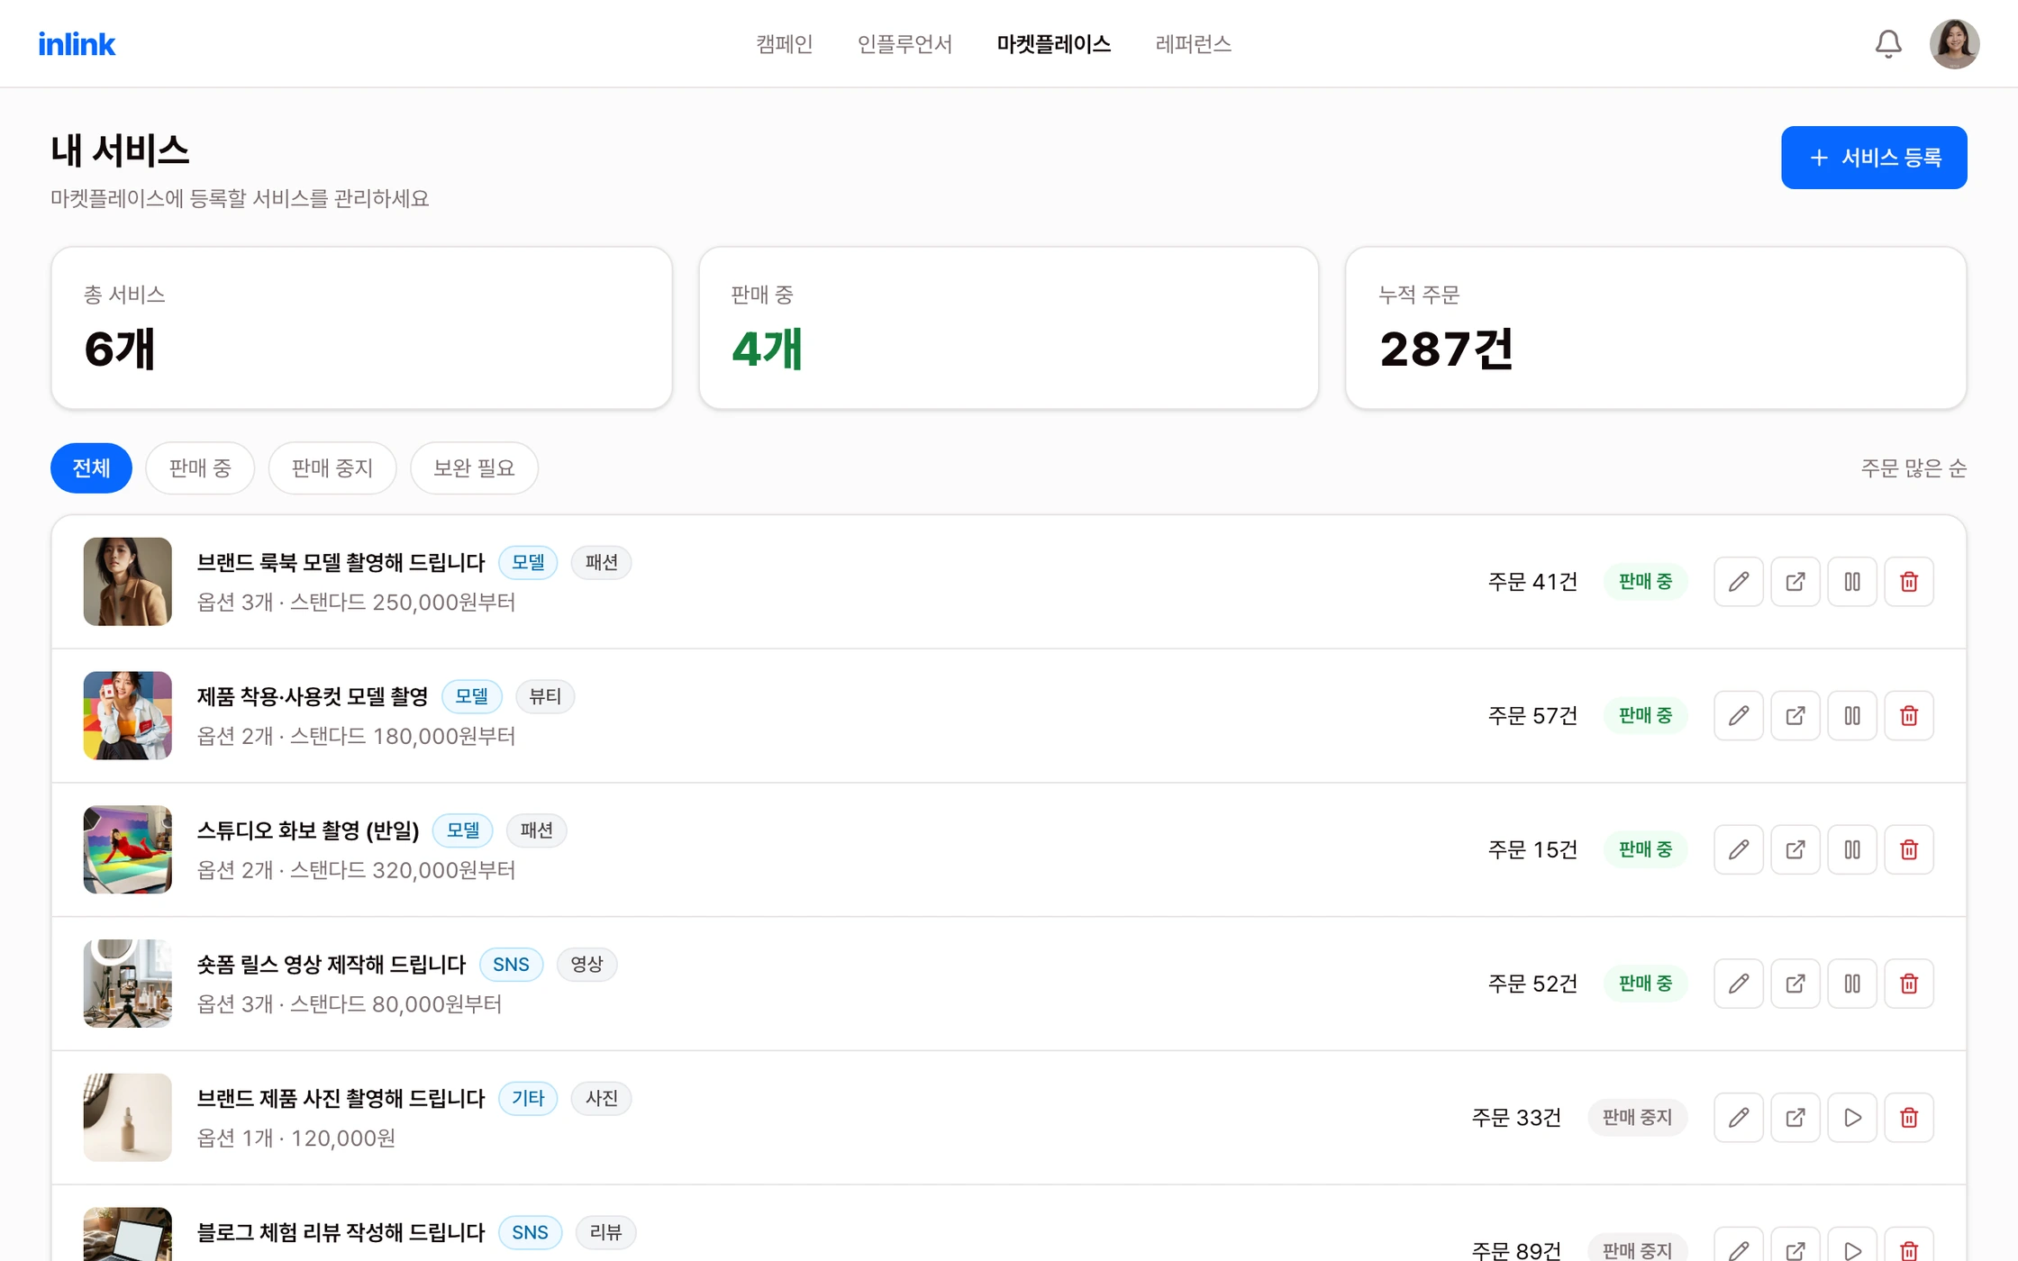Image resolution: width=2018 pixels, height=1261 pixels.
Task: Pause sales of 브랜드 룩북 모델 촬영
Action: (x=1852, y=582)
